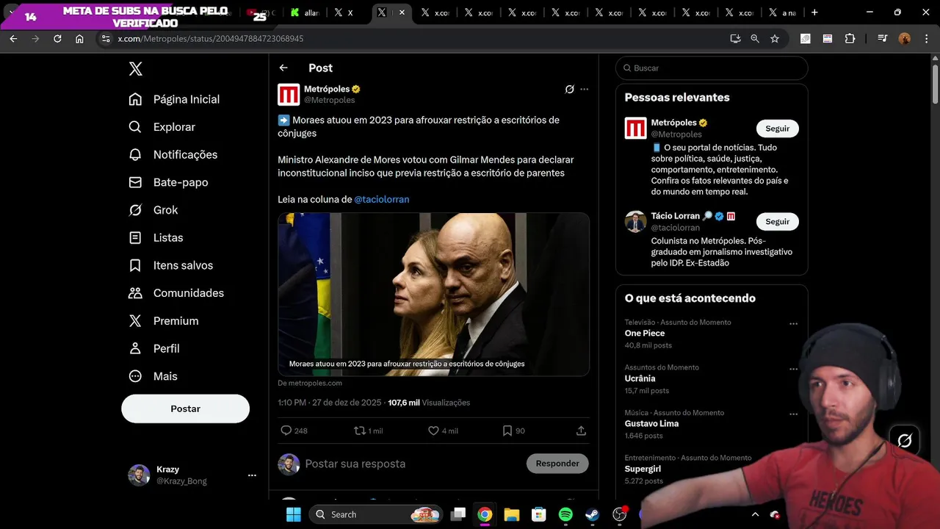Reload the page

click(57, 38)
